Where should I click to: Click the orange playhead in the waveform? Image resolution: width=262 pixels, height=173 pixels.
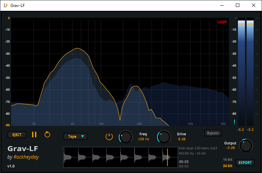(x=167, y=157)
